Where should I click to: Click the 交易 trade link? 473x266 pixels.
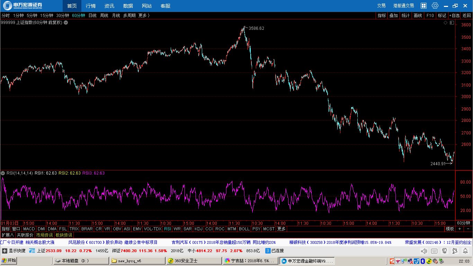coord(381,6)
